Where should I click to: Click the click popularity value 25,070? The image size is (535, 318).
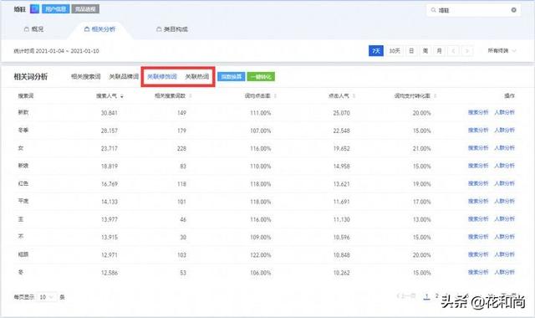[x=342, y=113]
